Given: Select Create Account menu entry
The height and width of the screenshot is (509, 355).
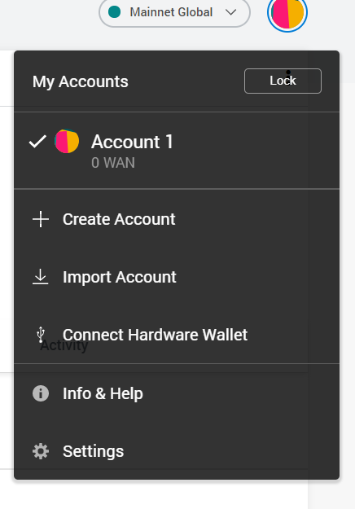Looking at the screenshot, I should point(177,219).
